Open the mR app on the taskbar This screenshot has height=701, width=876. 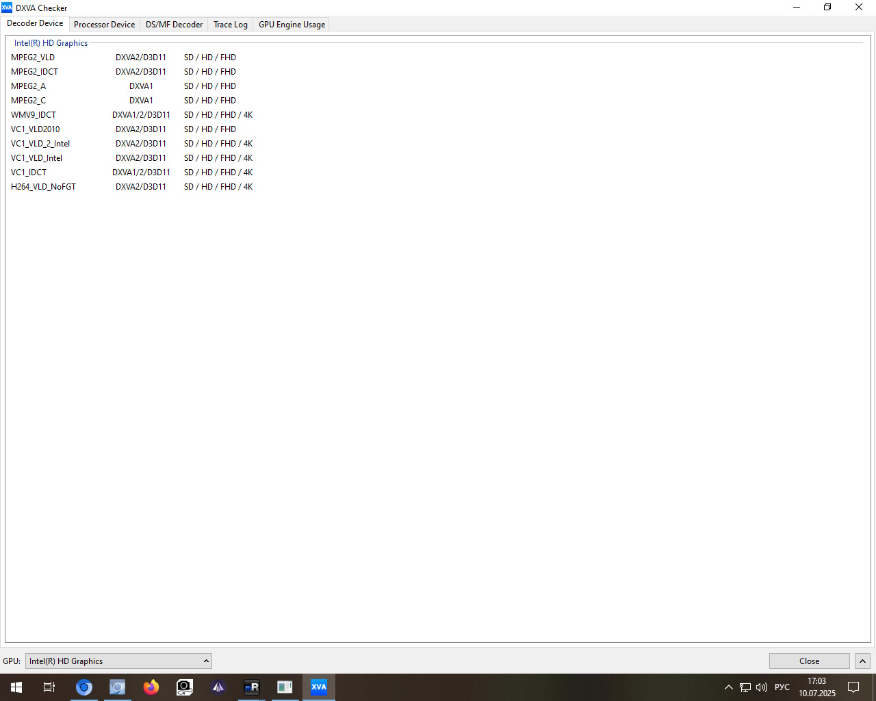[252, 687]
